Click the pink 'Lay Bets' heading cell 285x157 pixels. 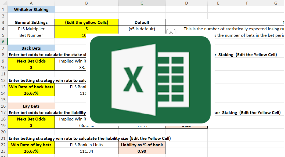tap(31, 106)
